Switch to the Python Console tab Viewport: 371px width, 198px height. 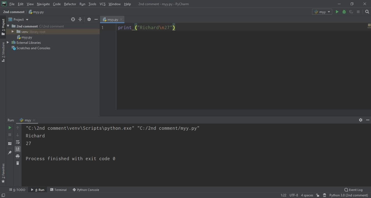pos(86,190)
